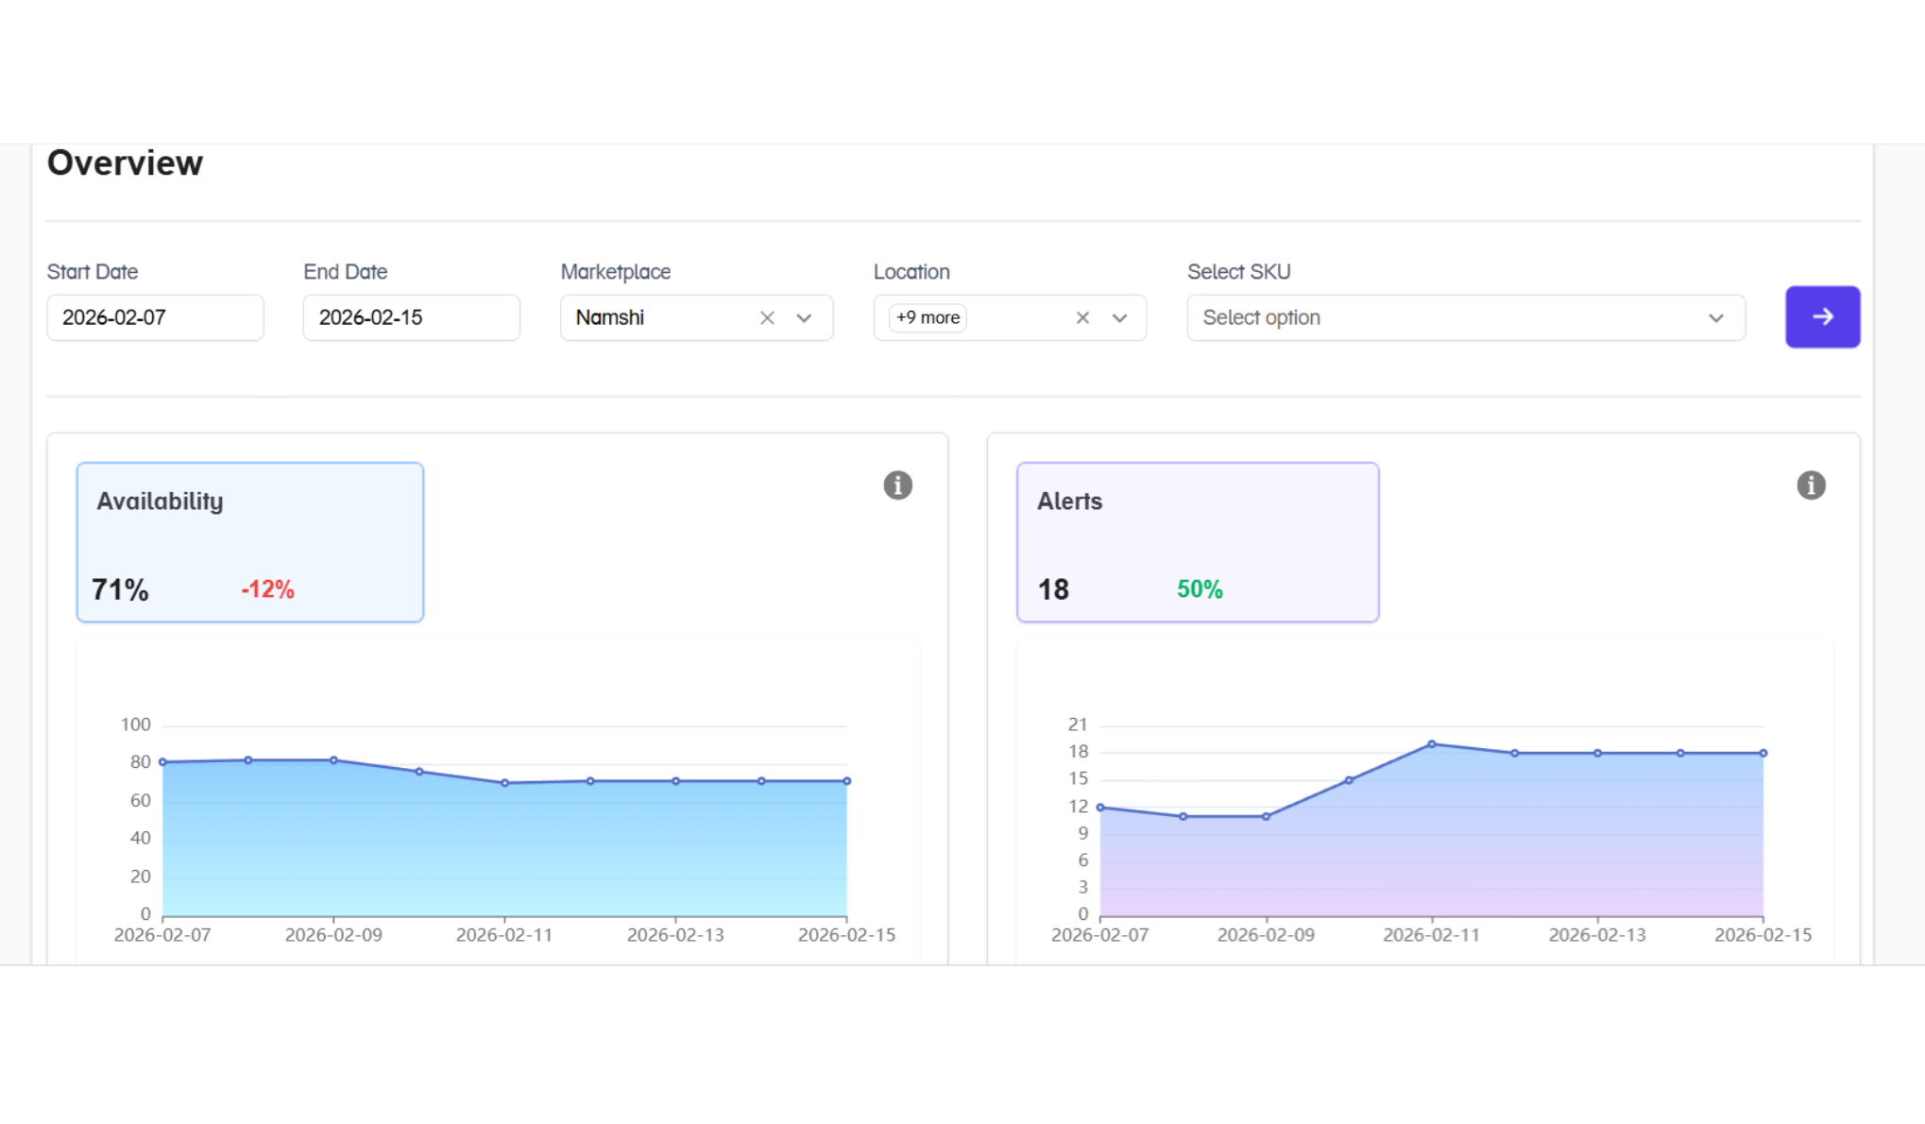Click the first data point on Alerts chart
This screenshot has height=1124, width=1925.
[1100, 808]
